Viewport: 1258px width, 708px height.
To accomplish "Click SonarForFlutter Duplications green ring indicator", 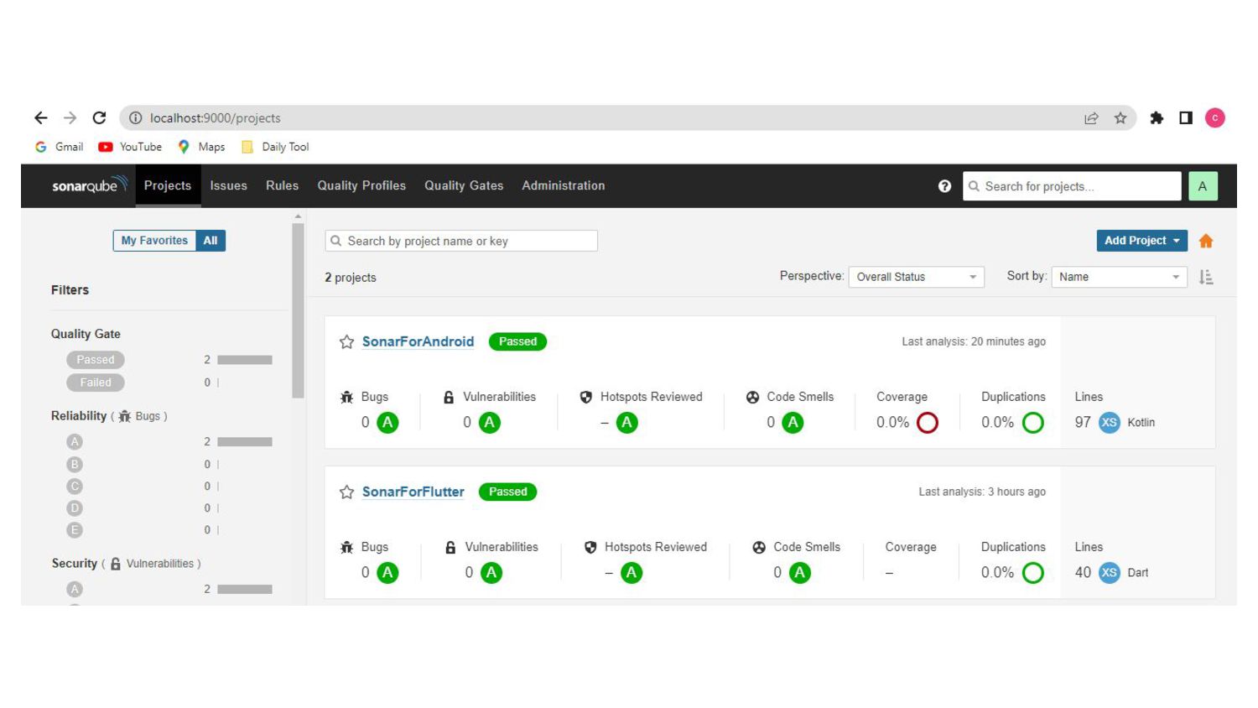I will 1033,573.
